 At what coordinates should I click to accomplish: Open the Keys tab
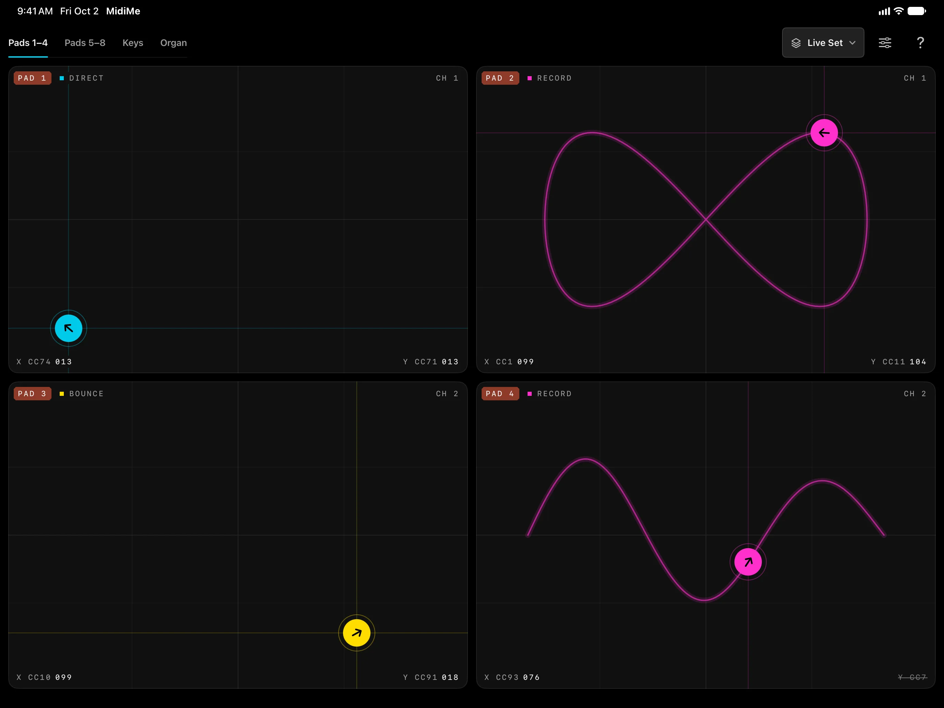coord(133,43)
